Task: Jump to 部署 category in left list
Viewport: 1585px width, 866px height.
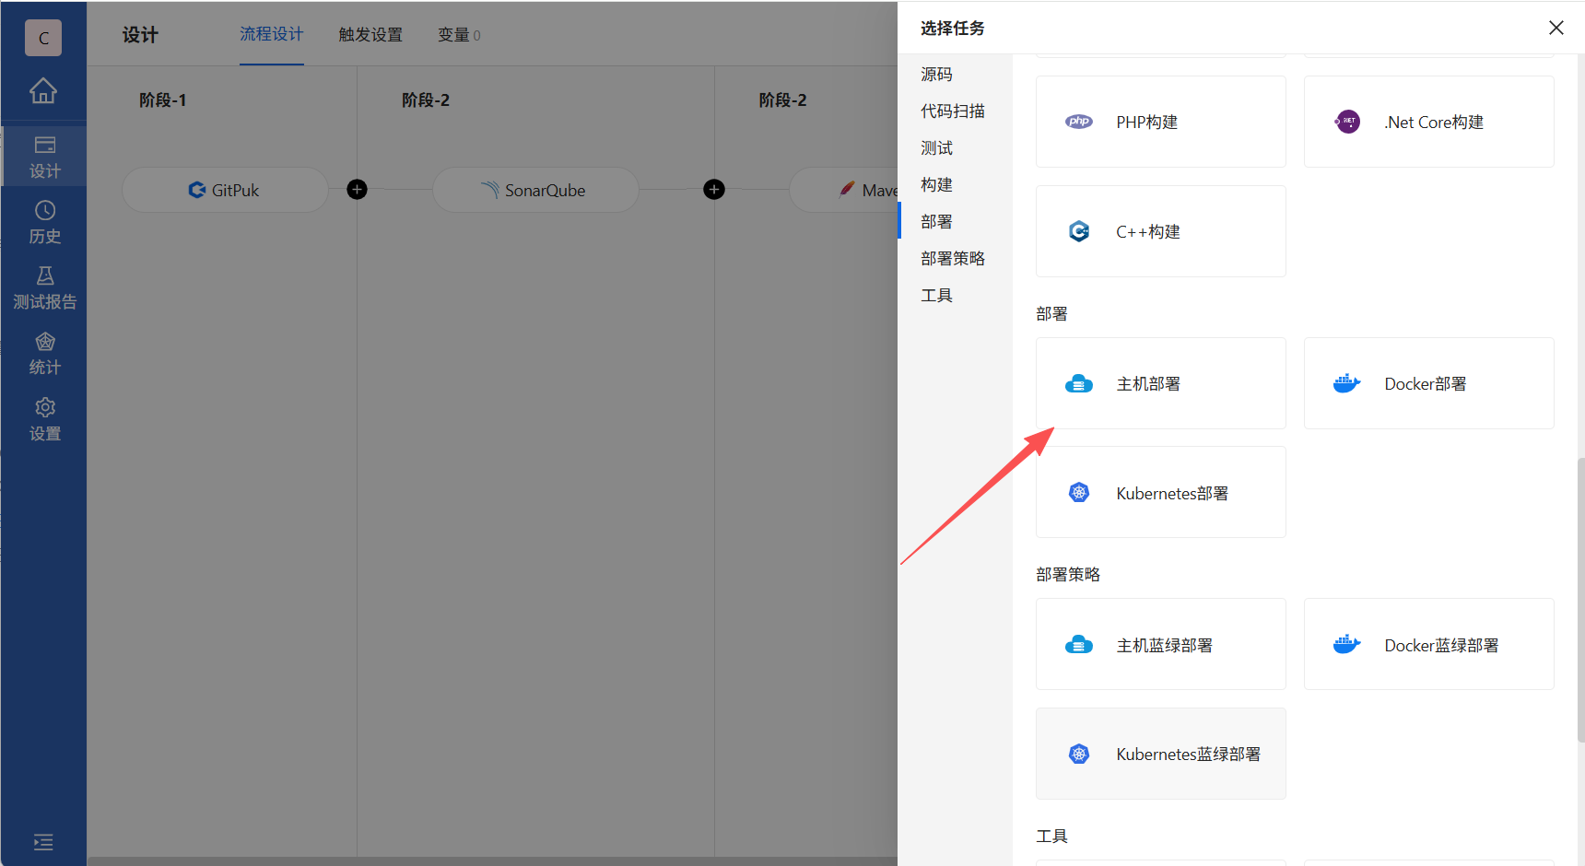Action: (937, 221)
